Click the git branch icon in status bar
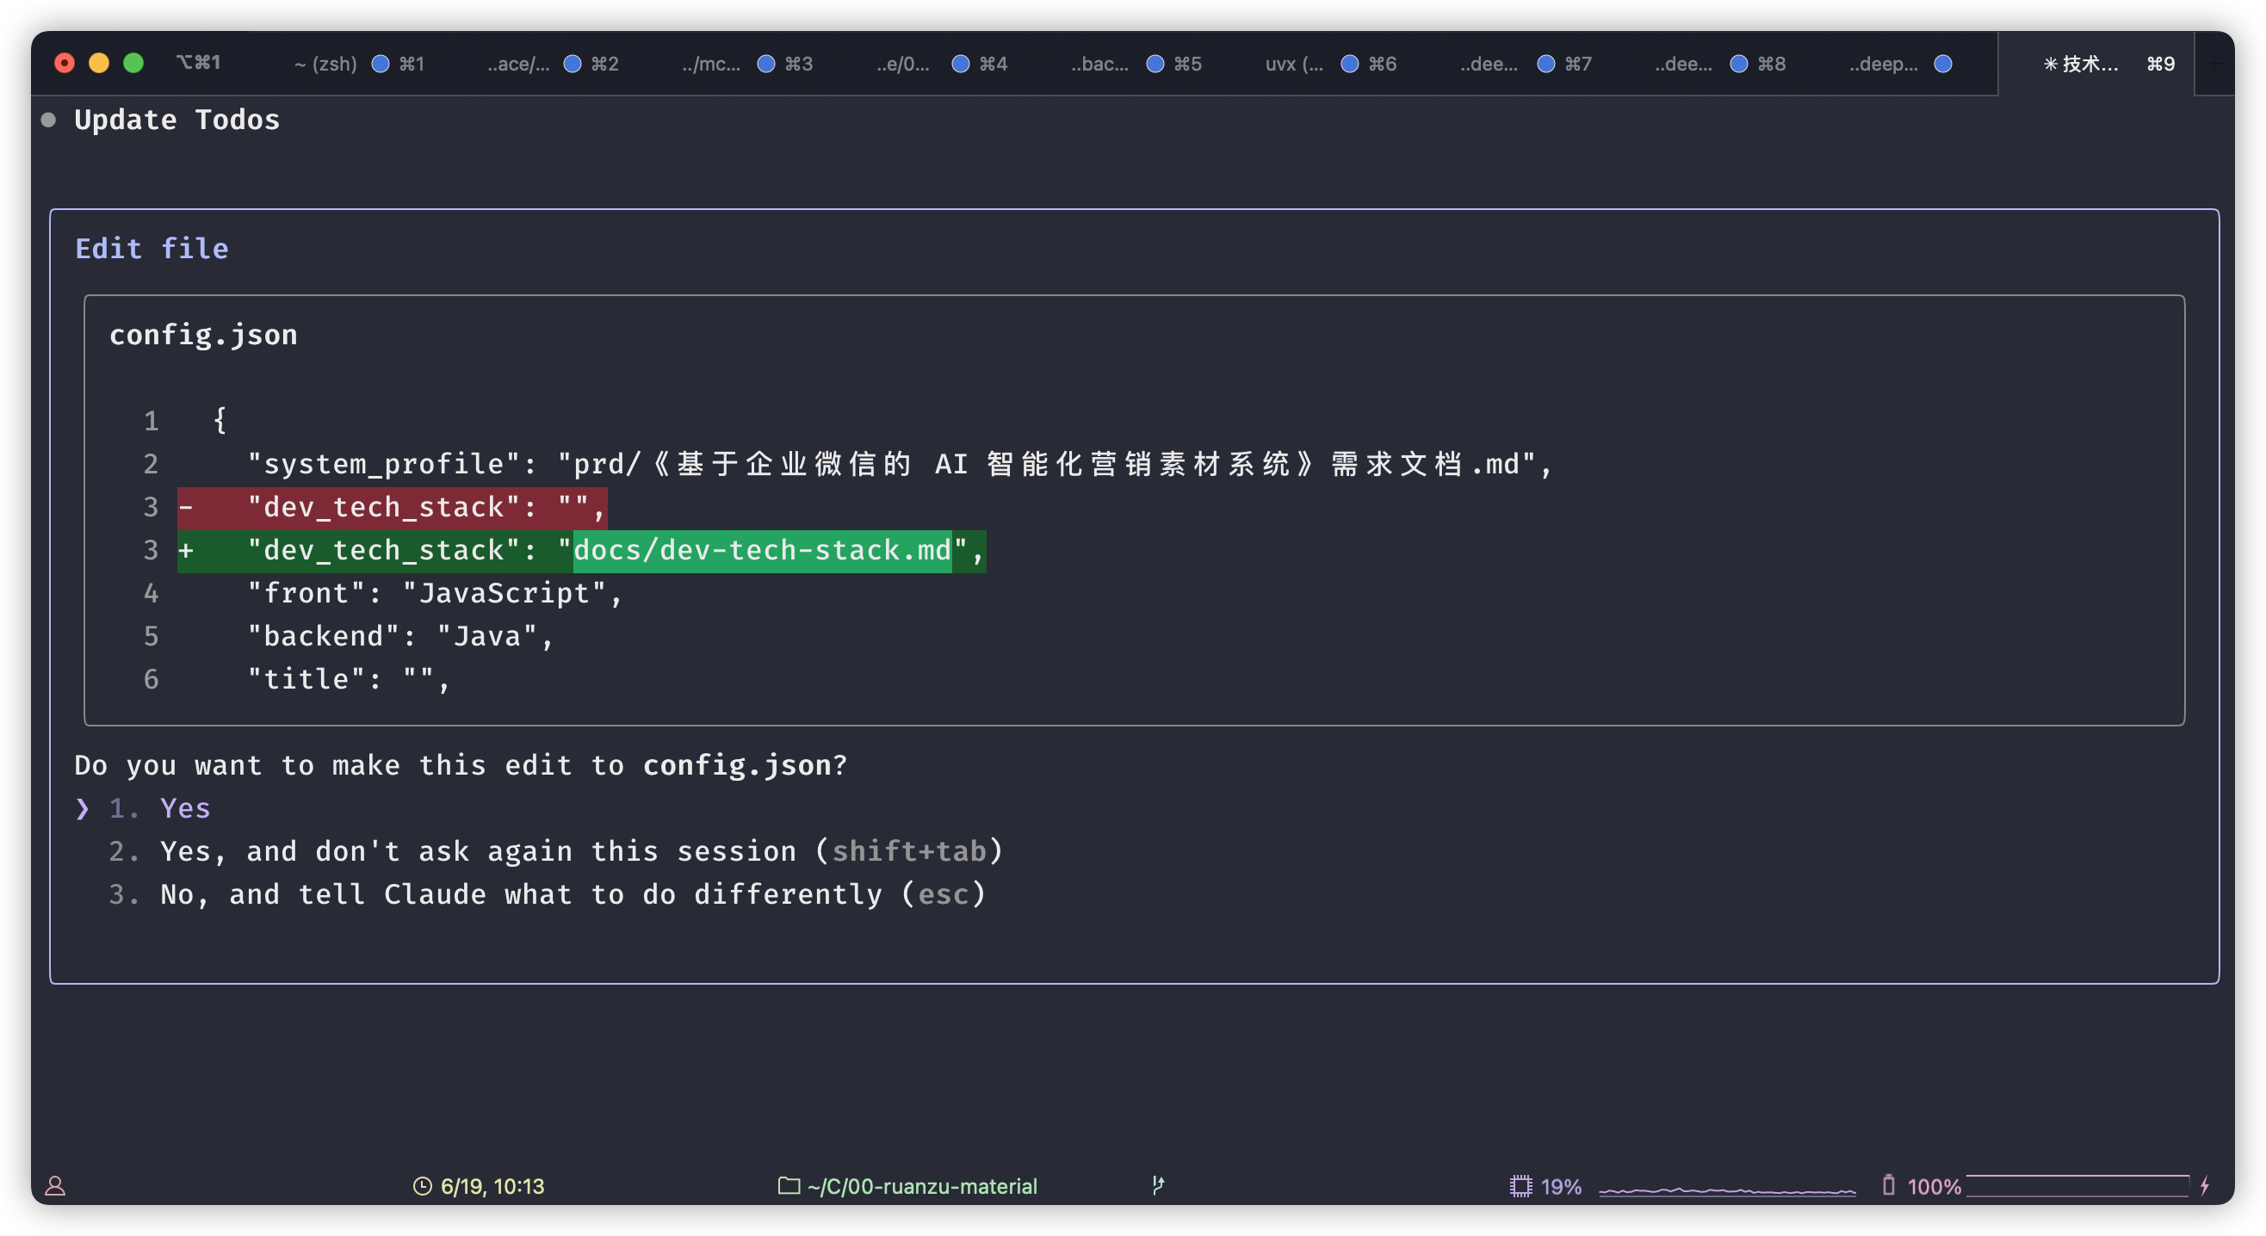Viewport: 2266px width, 1236px height. pyautogui.click(x=1158, y=1185)
